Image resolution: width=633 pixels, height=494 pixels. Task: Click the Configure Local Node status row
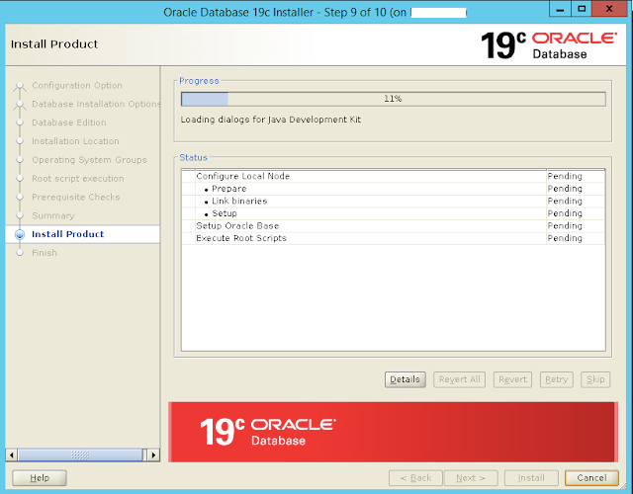click(394, 176)
